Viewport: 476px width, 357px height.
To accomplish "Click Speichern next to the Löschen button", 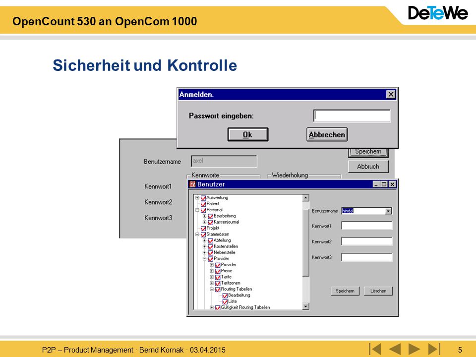I will point(345,291).
